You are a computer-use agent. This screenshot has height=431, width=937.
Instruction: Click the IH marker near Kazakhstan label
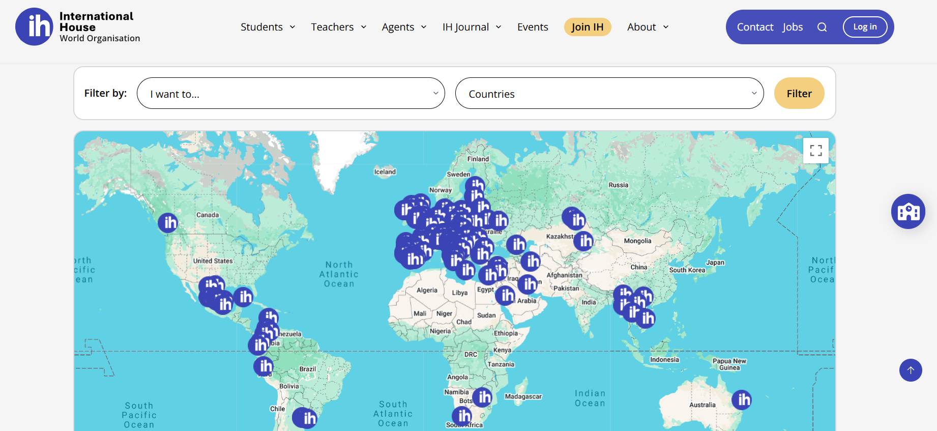click(x=583, y=241)
